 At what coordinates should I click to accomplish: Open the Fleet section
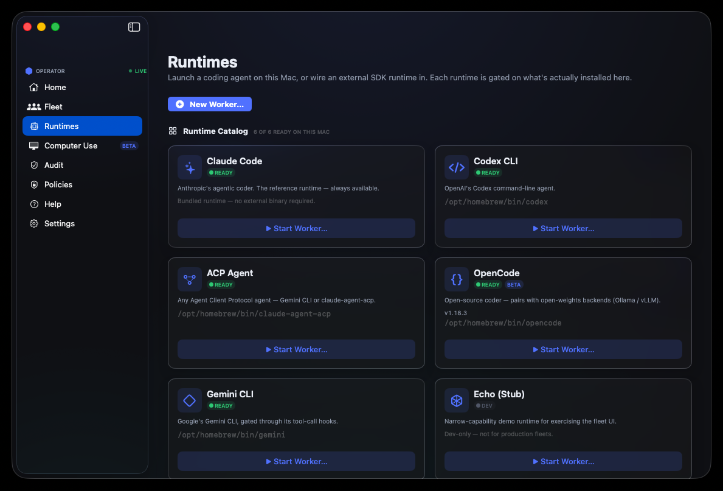click(82, 106)
